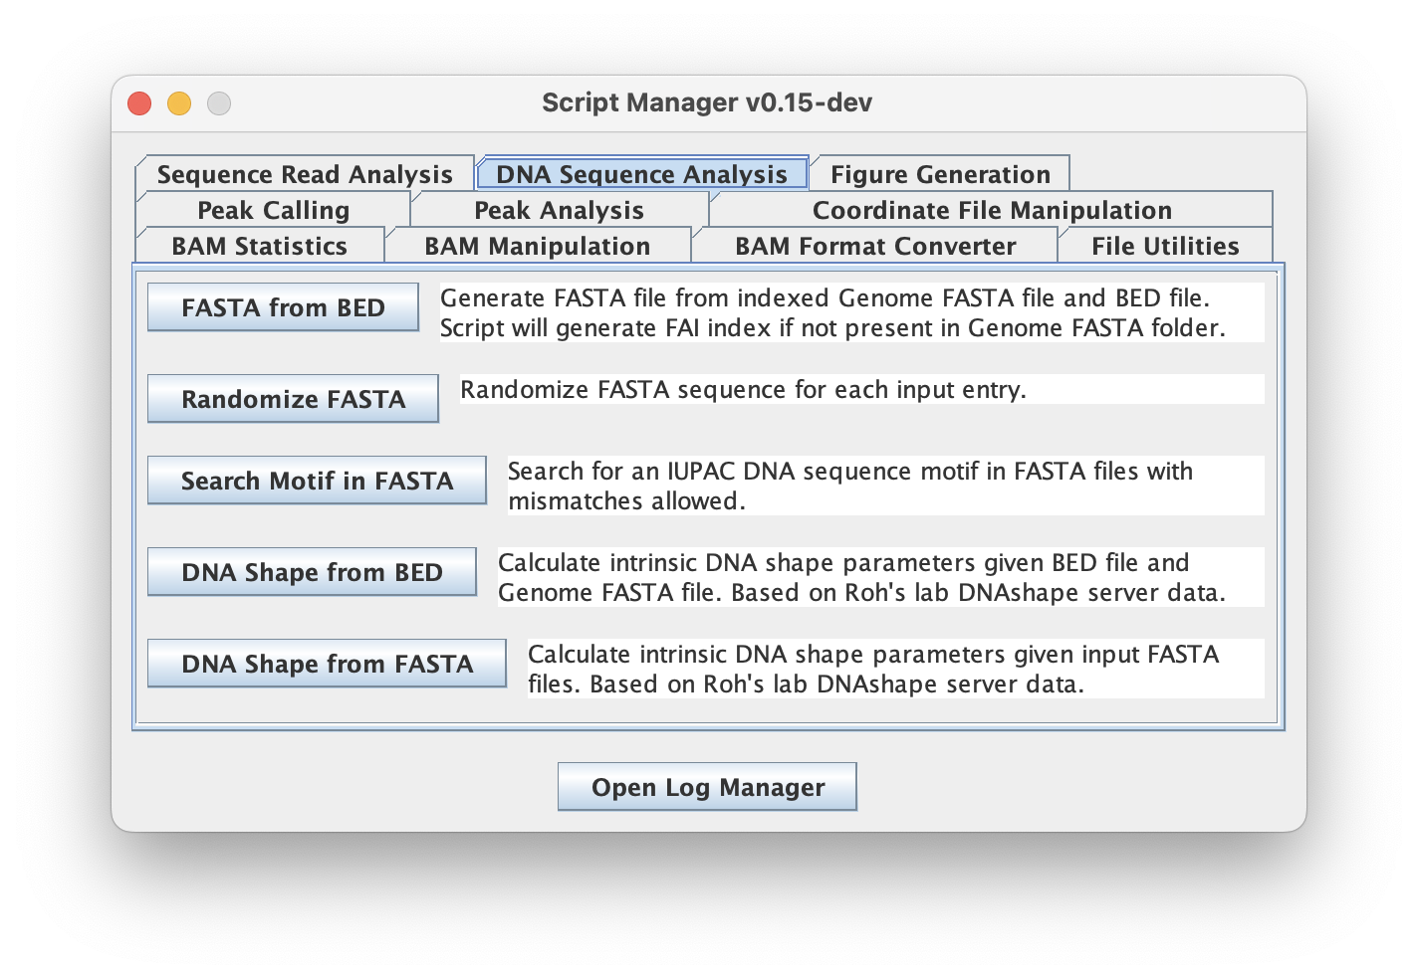Select BAM Manipulation tab
1418x979 pixels.
click(537, 246)
